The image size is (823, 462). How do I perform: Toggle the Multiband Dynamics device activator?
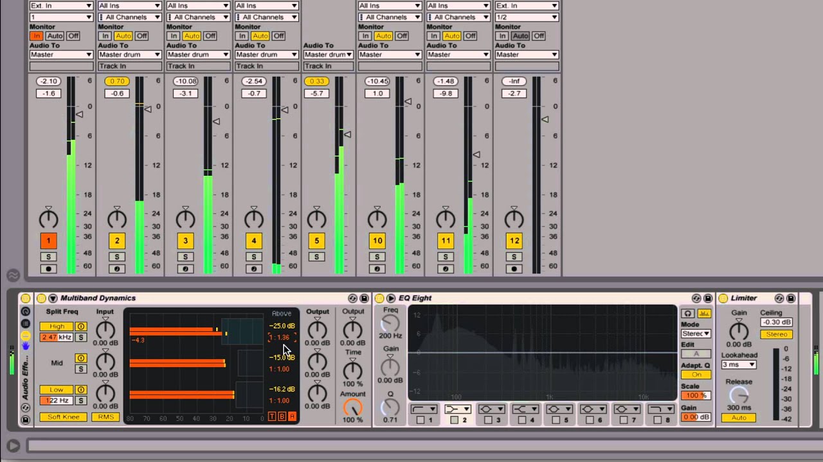(x=41, y=298)
